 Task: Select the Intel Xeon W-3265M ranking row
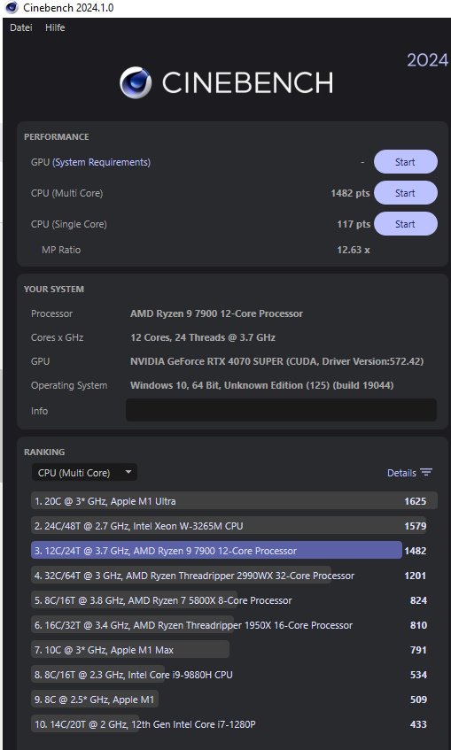coord(234,526)
